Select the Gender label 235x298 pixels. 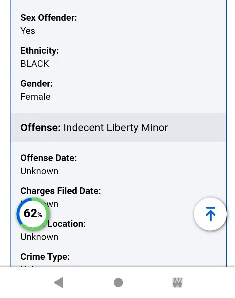point(36,84)
